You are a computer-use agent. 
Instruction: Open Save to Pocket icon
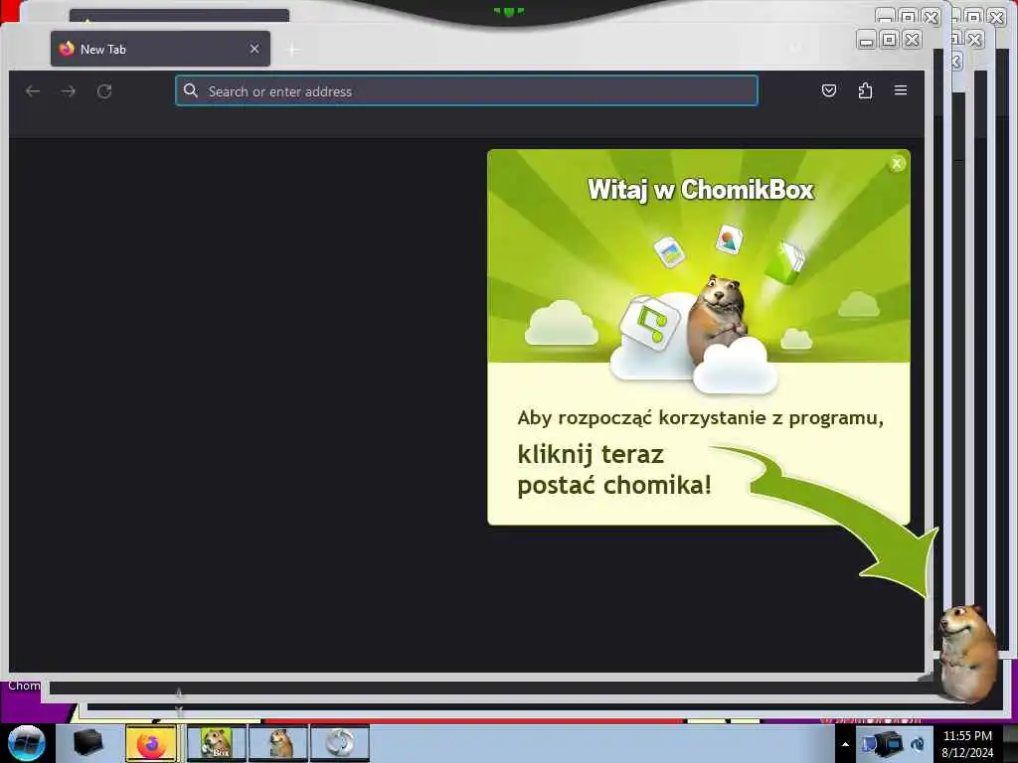[x=829, y=90]
